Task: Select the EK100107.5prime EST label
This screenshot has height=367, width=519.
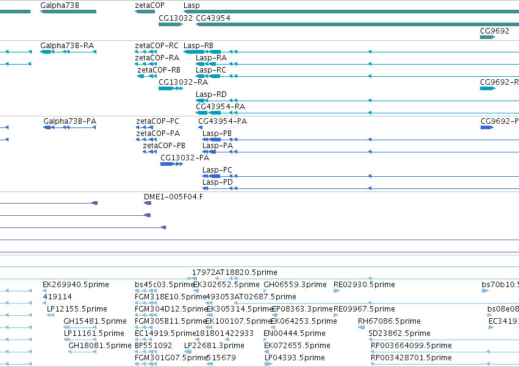Action: [x=238, y=321]
